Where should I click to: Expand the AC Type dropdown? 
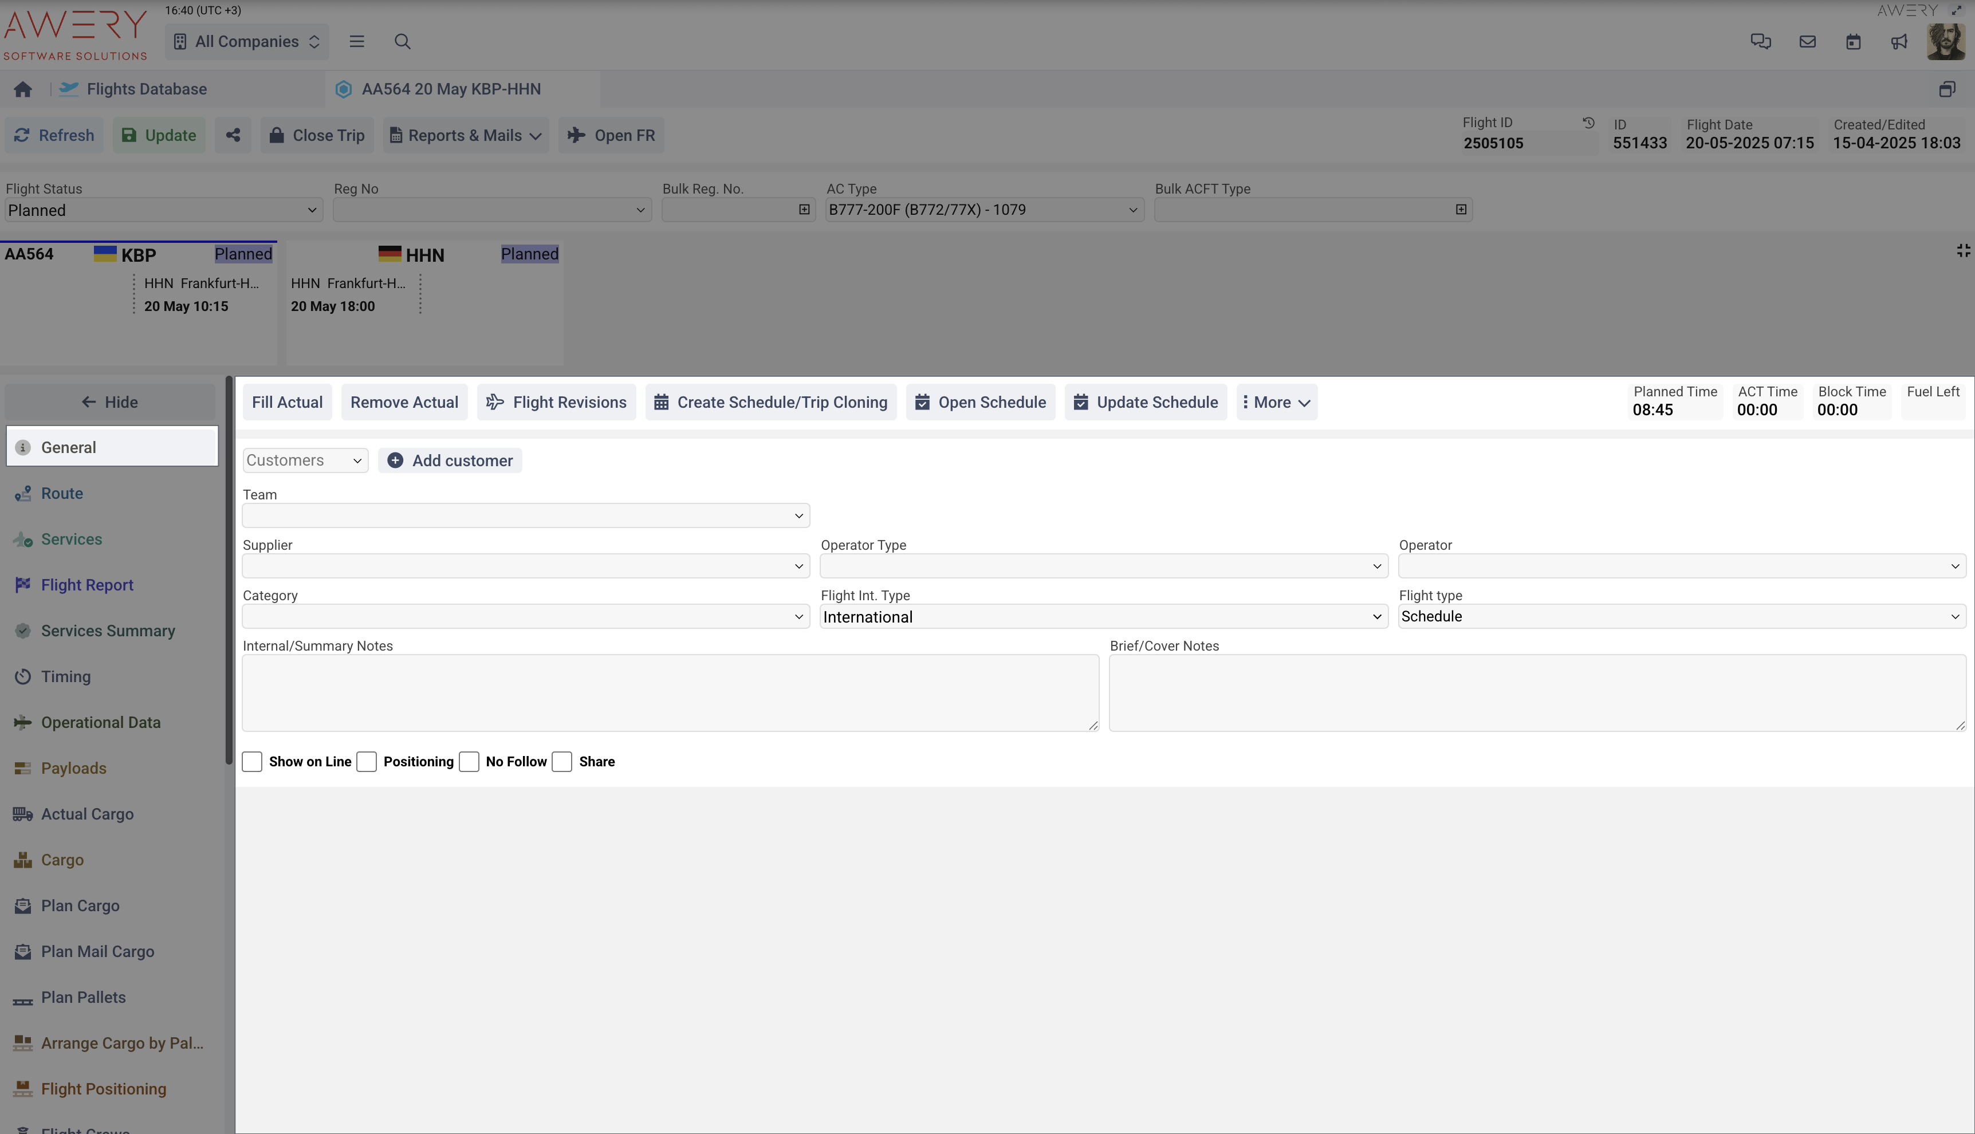click(983, 210)
